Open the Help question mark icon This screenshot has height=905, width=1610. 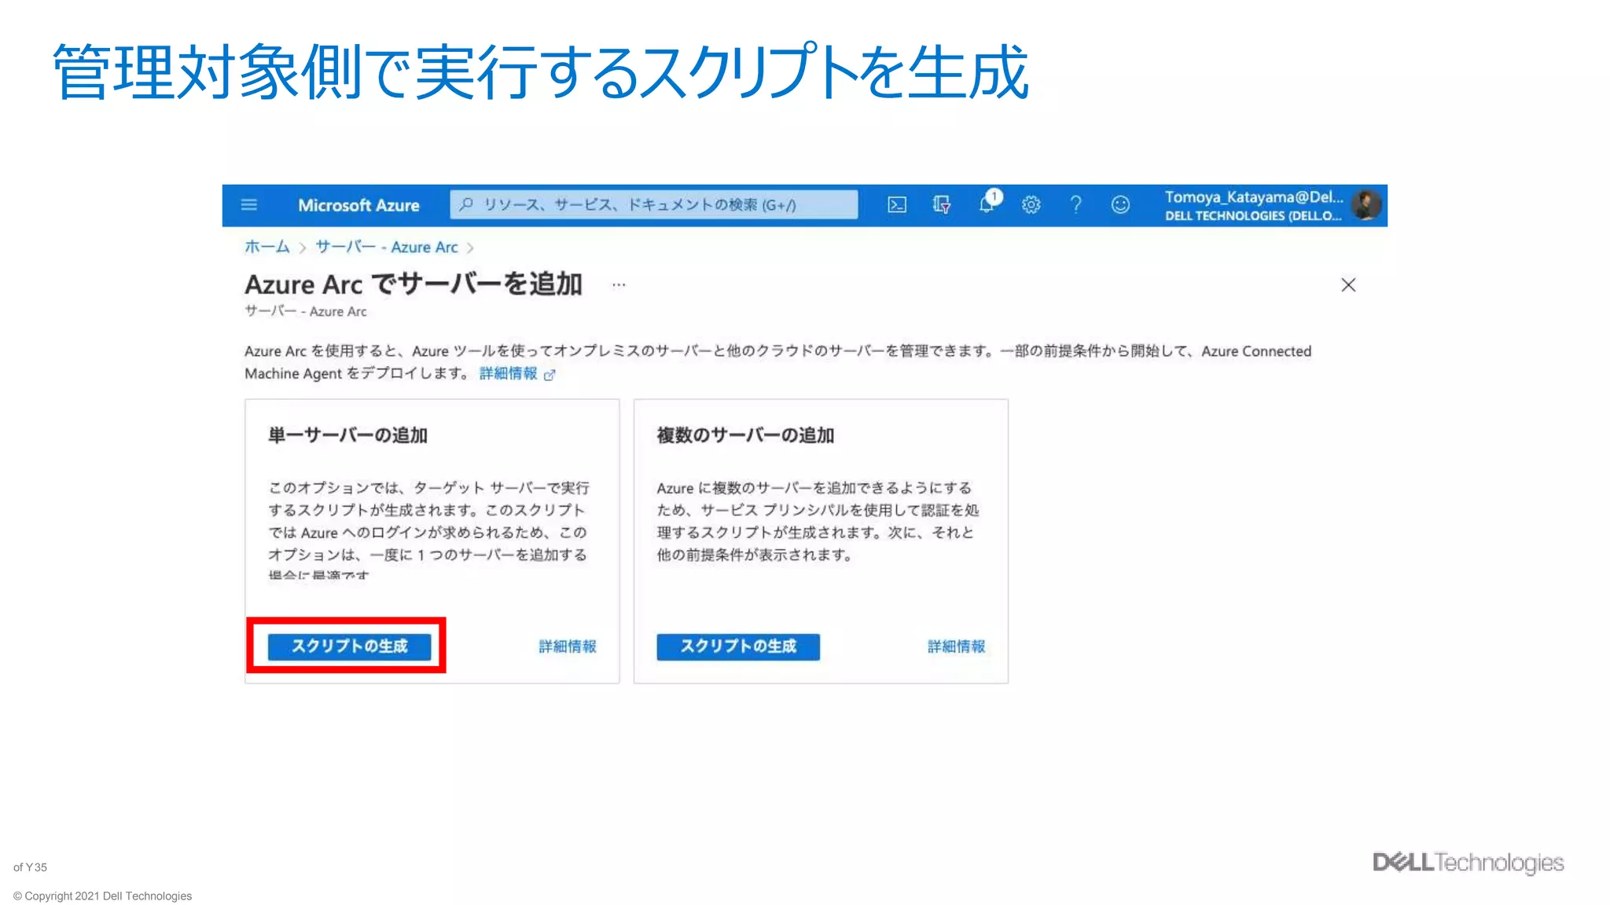[x=1076, y=205]
